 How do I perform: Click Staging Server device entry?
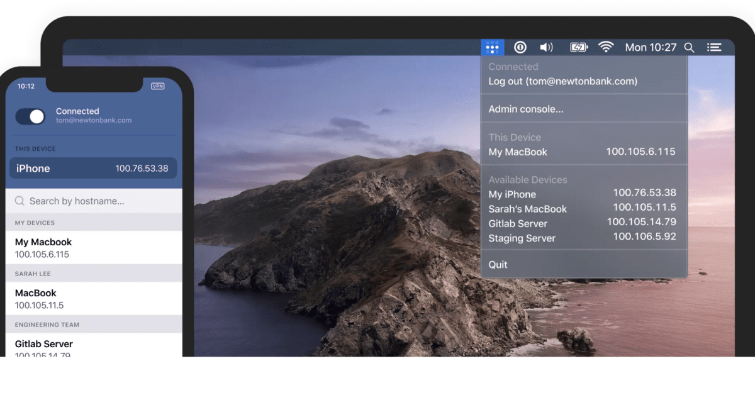pyautogui.click(x=522, y=238)
